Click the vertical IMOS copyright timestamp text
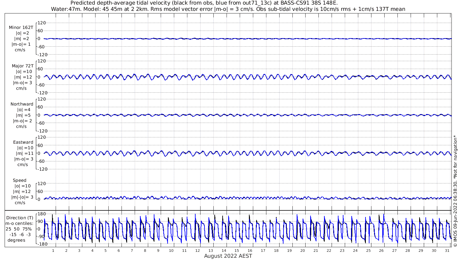461x263 pixels. (x=455, y=191)
